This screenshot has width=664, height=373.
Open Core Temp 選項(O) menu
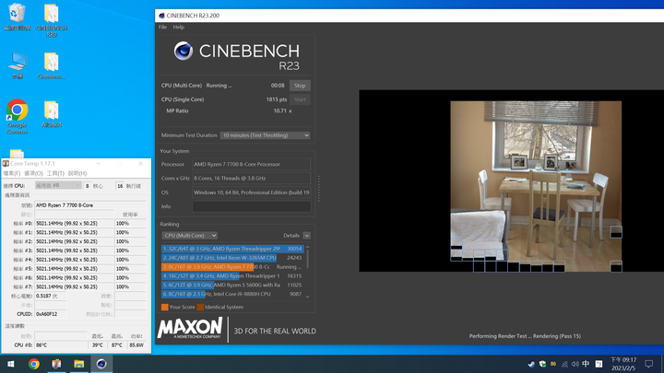[x=33, y=173]
